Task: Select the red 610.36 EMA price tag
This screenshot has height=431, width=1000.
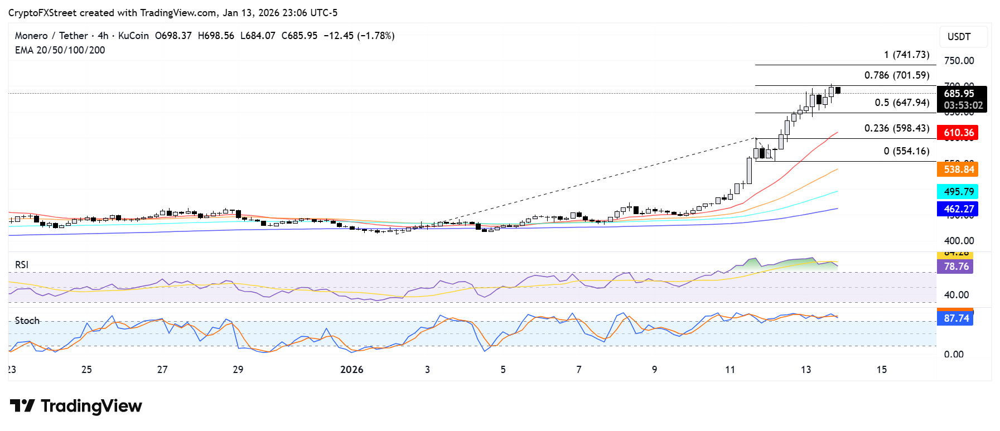Action: pyautogui.click(x=958, y=133)
